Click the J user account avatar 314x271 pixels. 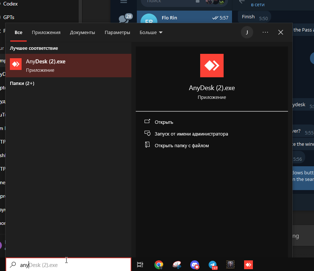247,32
